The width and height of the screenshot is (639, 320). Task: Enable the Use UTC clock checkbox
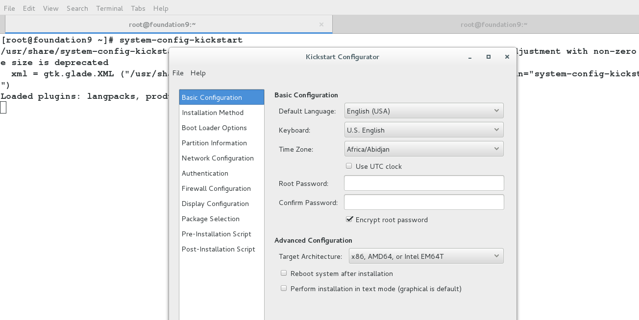tap(349, 166)
